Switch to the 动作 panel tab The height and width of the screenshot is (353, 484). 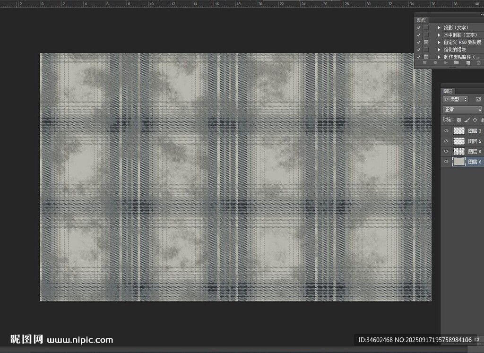point(421,20)
